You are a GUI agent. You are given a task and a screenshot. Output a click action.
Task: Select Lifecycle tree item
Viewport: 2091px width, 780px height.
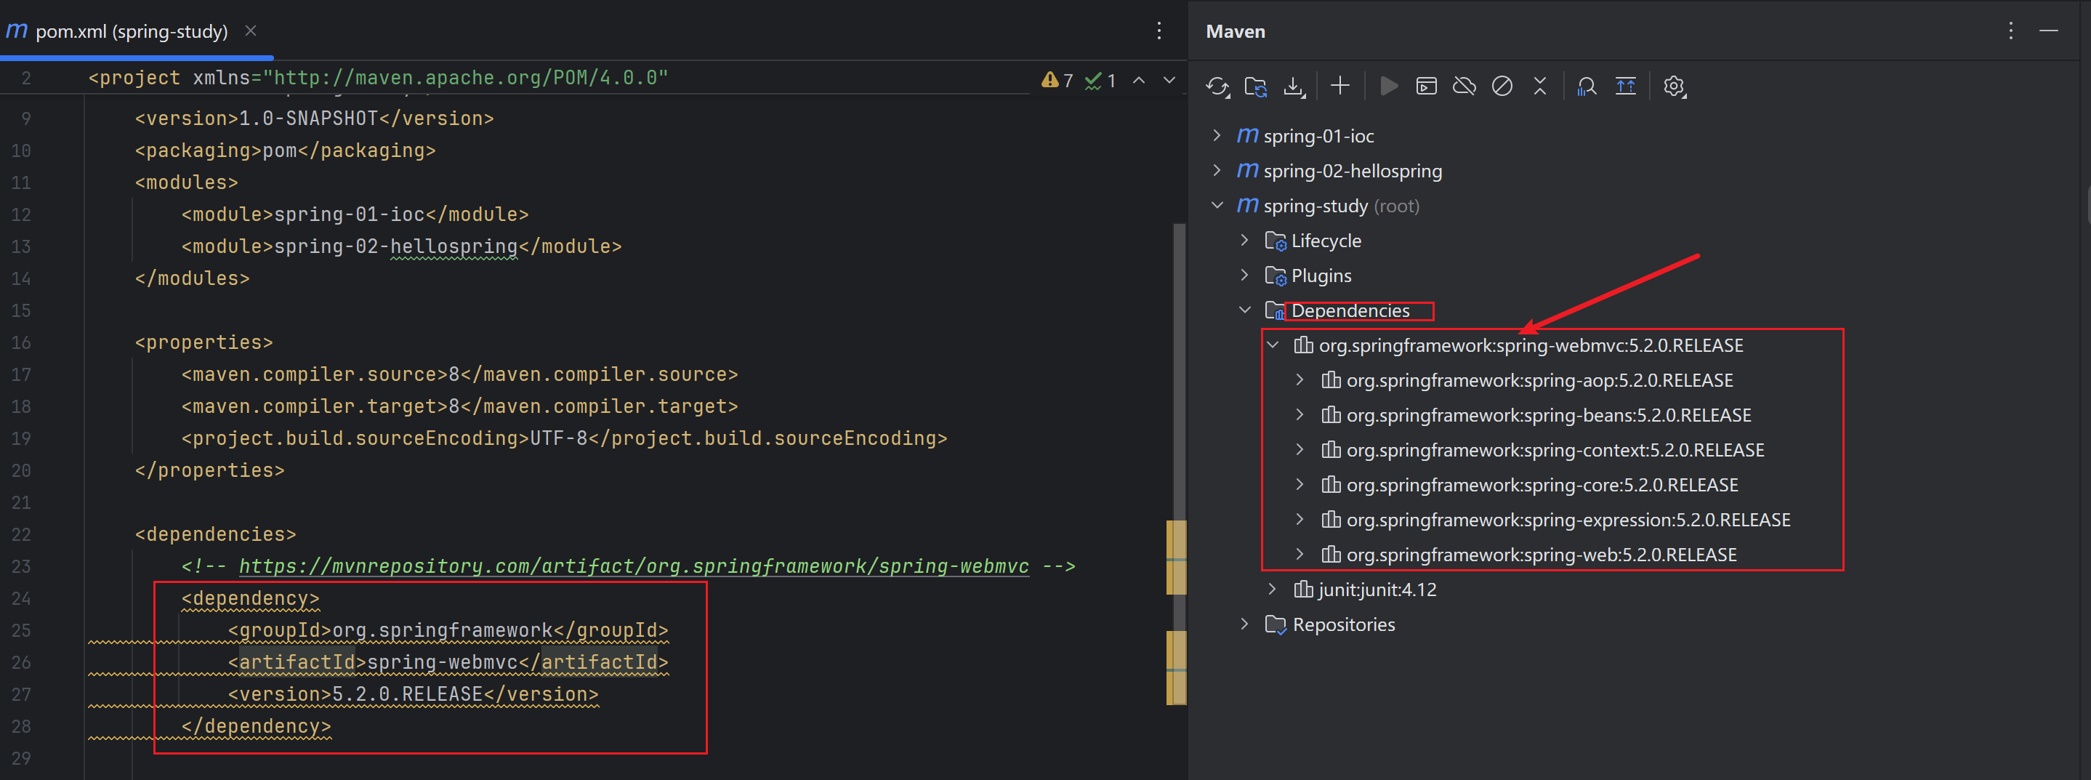click(1326, 240)
